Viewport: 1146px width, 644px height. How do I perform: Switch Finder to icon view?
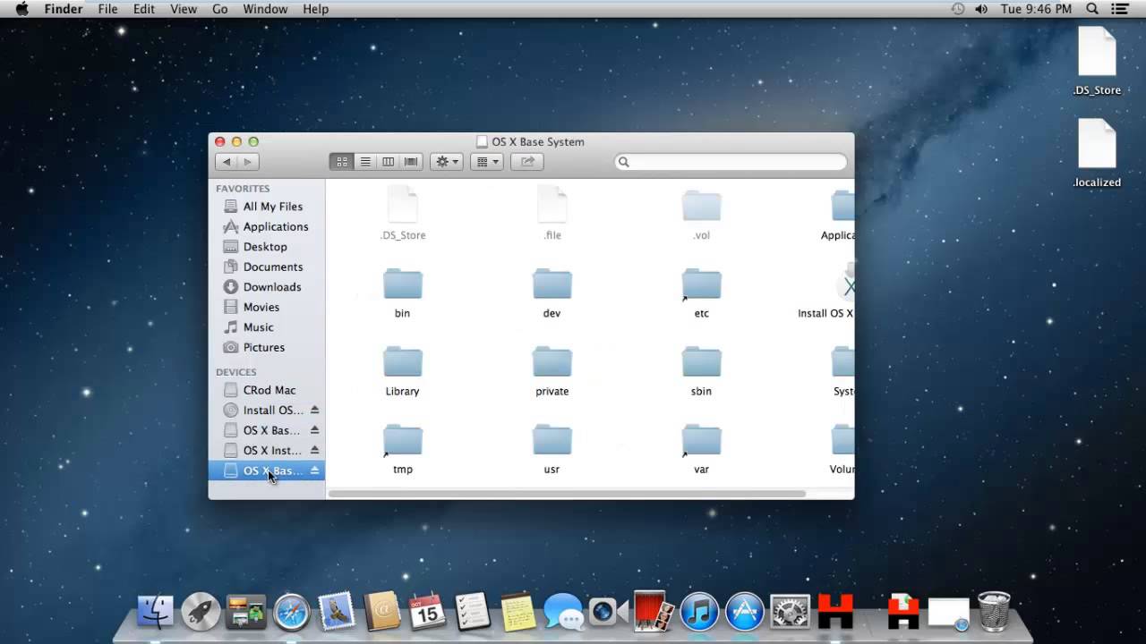click(342, 162)
